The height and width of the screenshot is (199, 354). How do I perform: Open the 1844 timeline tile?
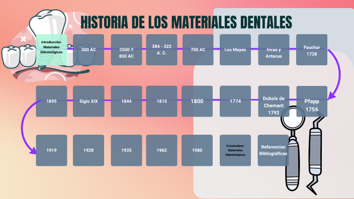(126, 102)
